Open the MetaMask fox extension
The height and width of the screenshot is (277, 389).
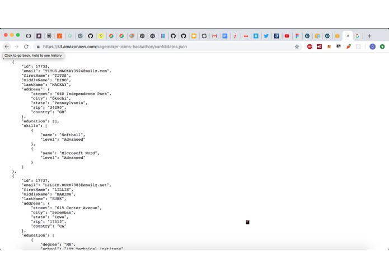tap(329, 47)
